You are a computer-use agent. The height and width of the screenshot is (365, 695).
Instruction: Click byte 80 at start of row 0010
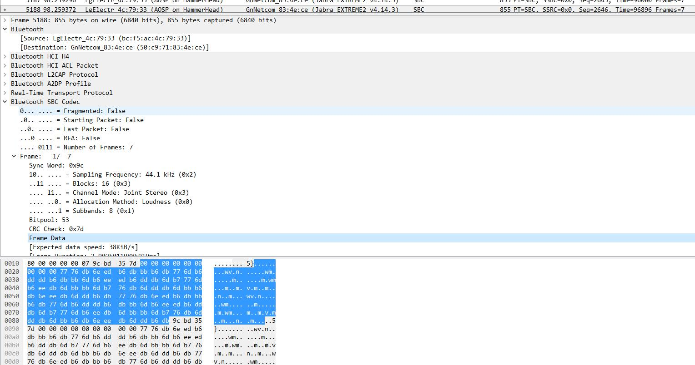click(x=31, y=263)
